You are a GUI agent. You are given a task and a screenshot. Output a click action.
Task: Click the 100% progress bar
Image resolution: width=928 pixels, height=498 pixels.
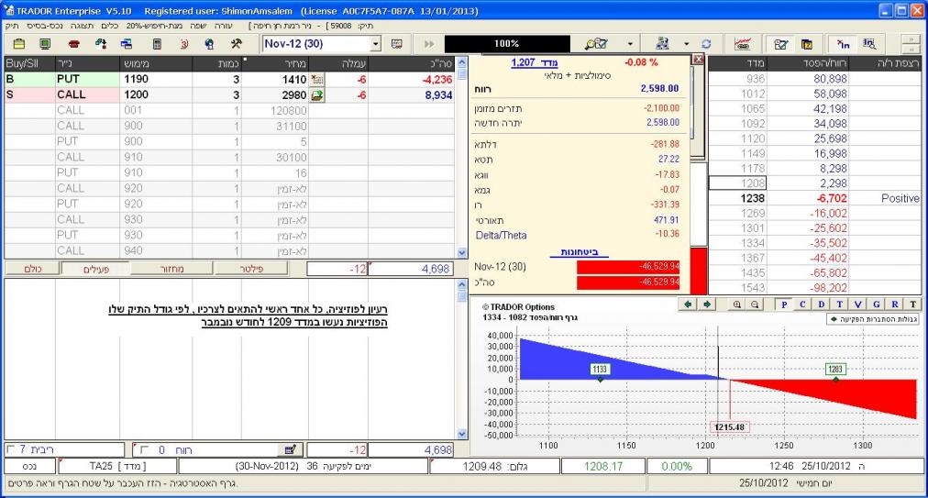[x=506, y=44]
